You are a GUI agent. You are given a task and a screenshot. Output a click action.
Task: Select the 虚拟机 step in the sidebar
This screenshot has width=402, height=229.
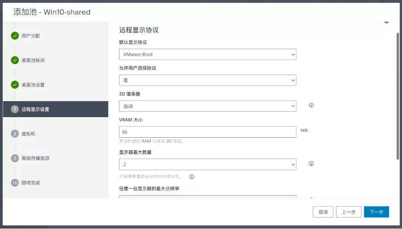pos(28,134)
